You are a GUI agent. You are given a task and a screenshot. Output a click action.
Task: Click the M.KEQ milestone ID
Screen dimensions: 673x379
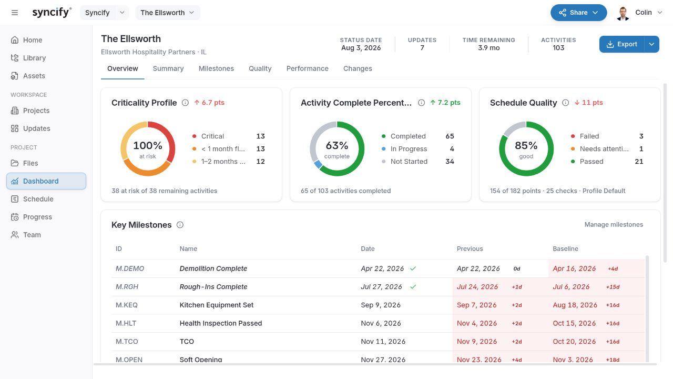click(x=127, y=305)
